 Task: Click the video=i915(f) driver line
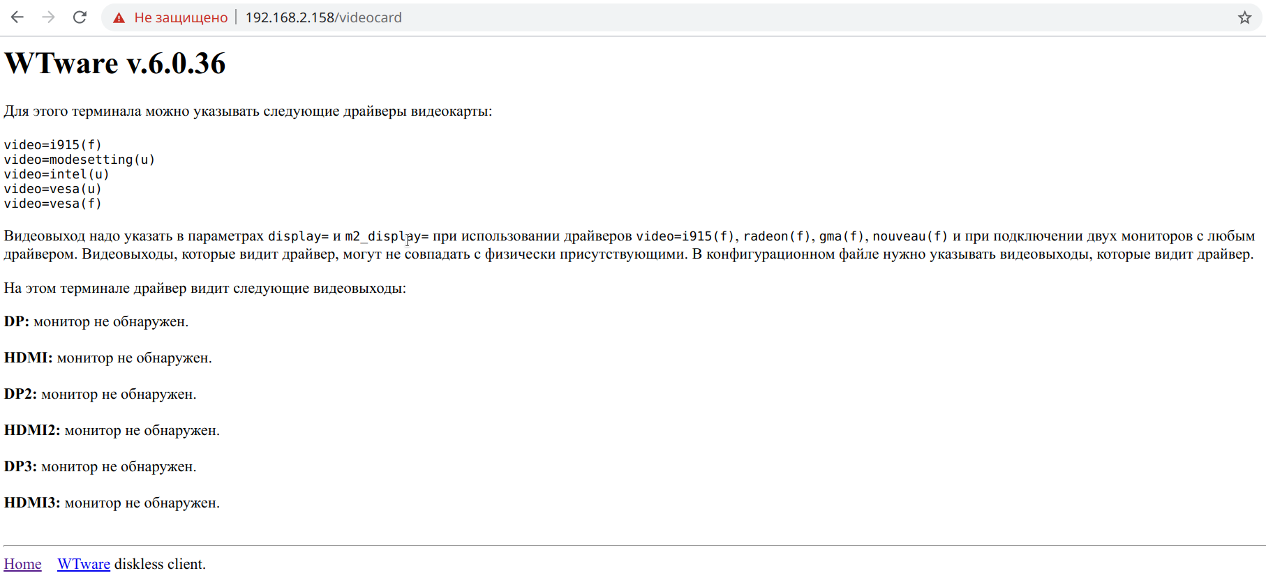pos(53,145)
